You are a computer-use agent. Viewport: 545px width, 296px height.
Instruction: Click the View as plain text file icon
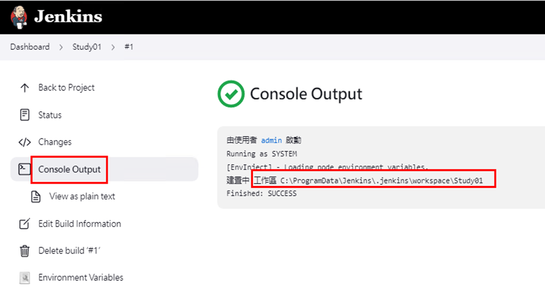pos(36,197)
